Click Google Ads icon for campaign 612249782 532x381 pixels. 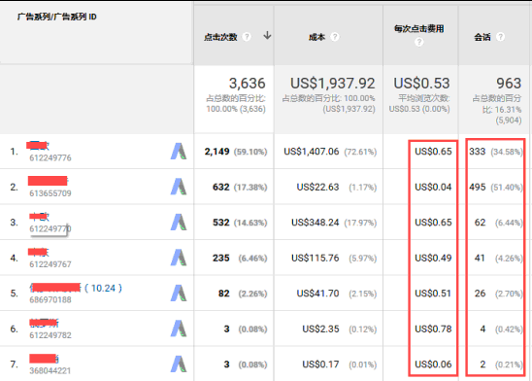coord(179,329)
